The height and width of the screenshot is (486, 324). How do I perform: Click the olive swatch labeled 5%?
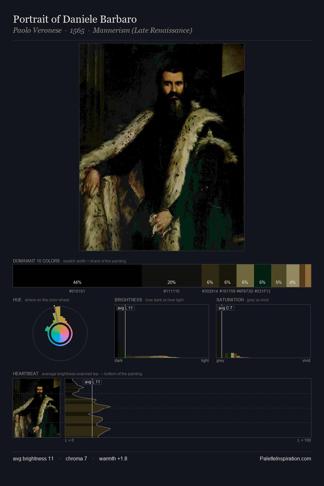[279, 276]
